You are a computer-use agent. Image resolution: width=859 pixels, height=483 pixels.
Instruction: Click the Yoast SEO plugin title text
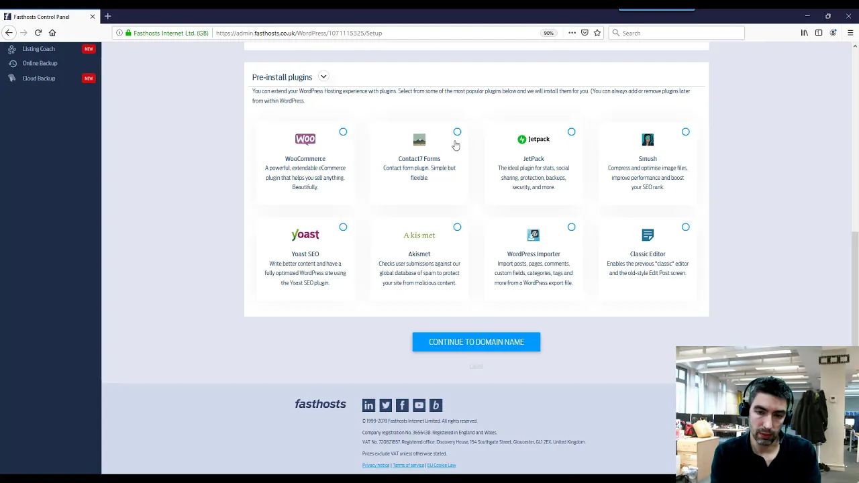(x=305, y=254)
